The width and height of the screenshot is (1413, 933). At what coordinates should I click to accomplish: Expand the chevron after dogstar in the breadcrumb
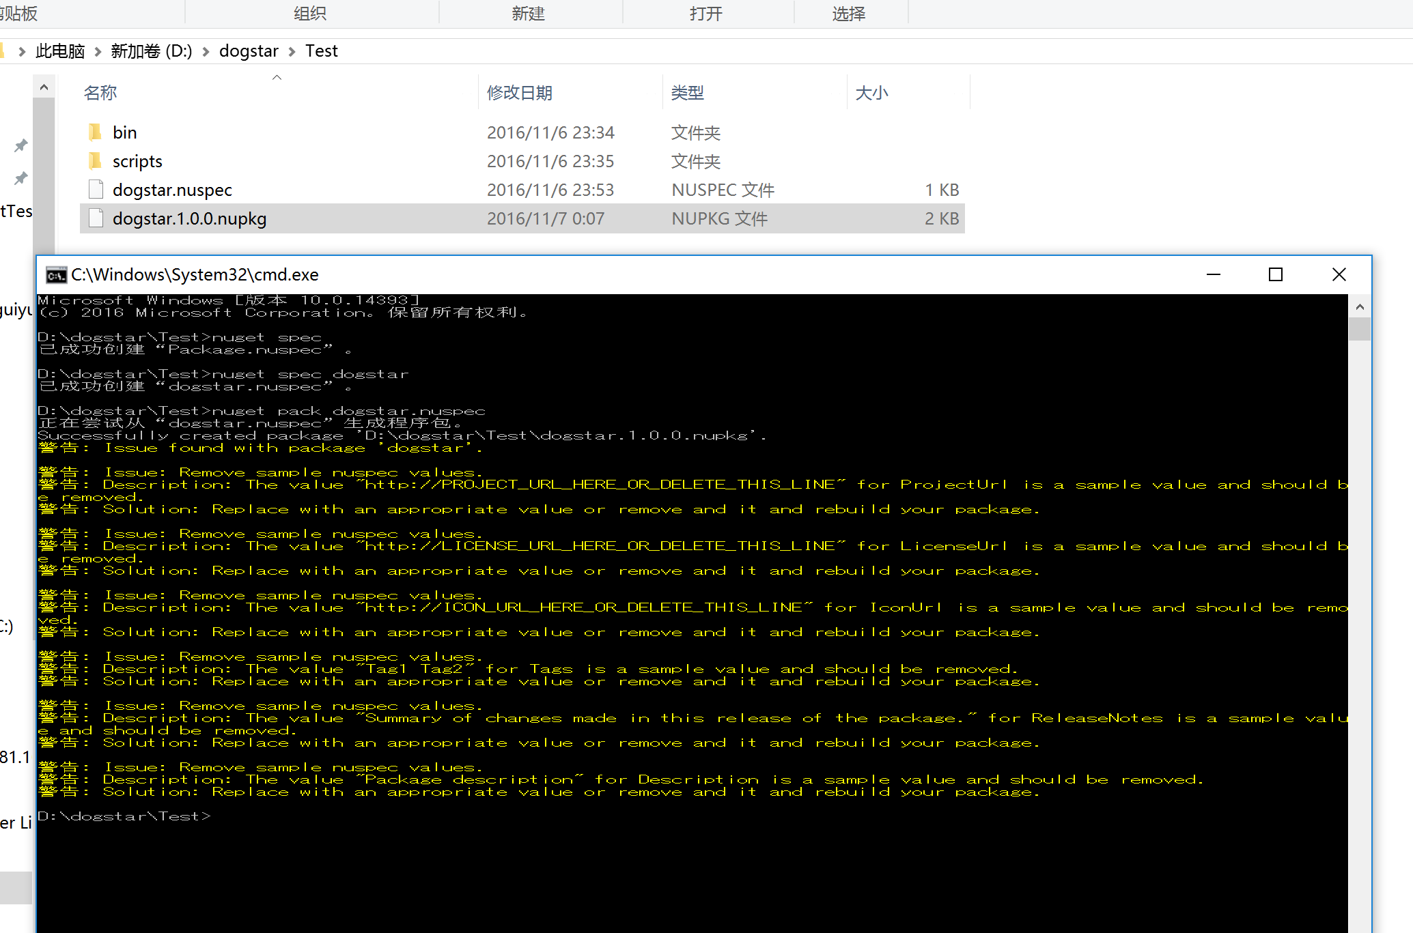pyautogui.click(x=292, y=51)
